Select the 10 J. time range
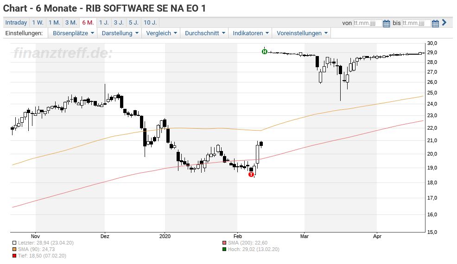This screenshot has width=457, height=264. pyautogui.click(x=150, y=22)
